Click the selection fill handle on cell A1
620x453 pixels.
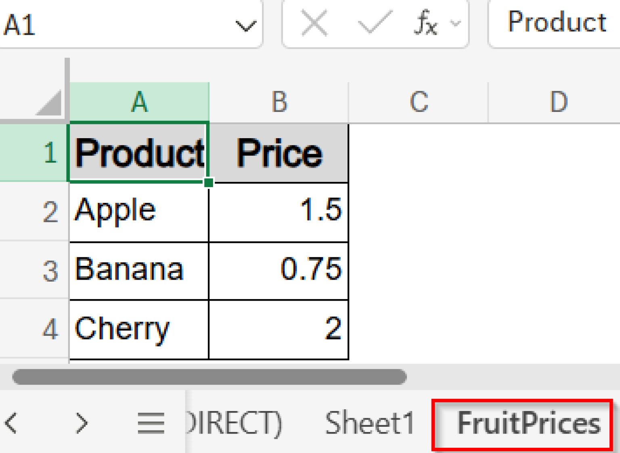pos(209,183)
